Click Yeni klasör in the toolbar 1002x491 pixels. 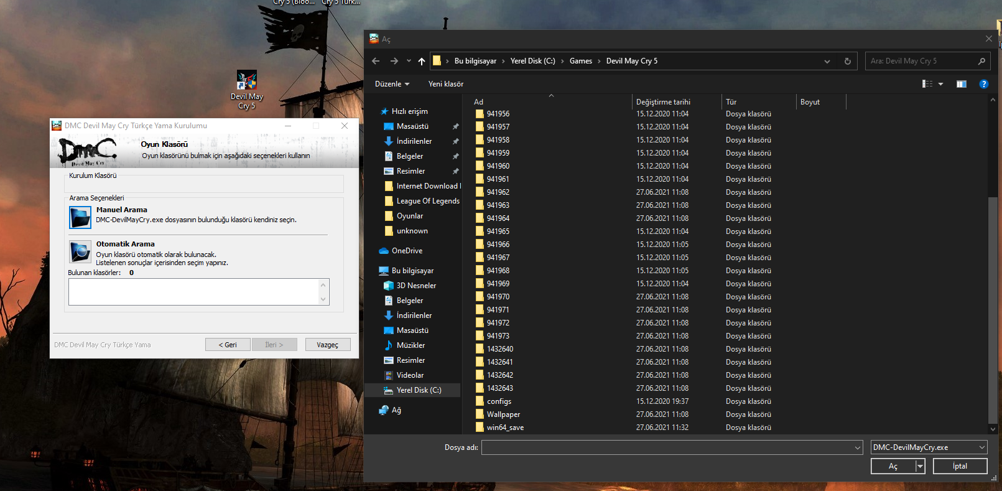(x=445, y=84)
